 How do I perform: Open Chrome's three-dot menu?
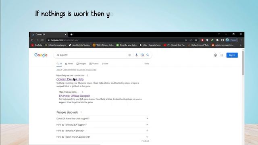pyautogui.click(x=241, y=40)
